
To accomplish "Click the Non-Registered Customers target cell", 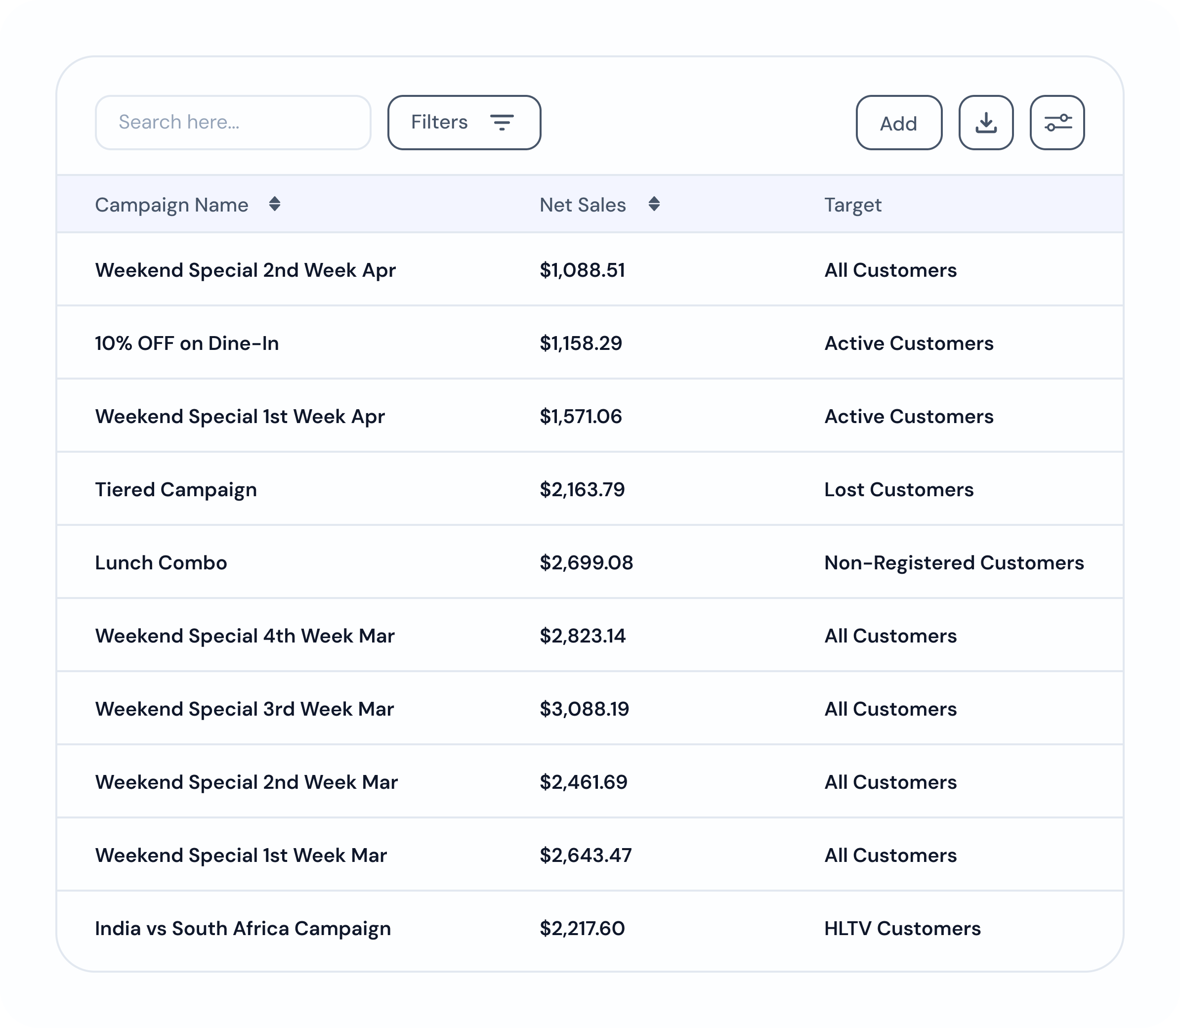I will 954,563.
